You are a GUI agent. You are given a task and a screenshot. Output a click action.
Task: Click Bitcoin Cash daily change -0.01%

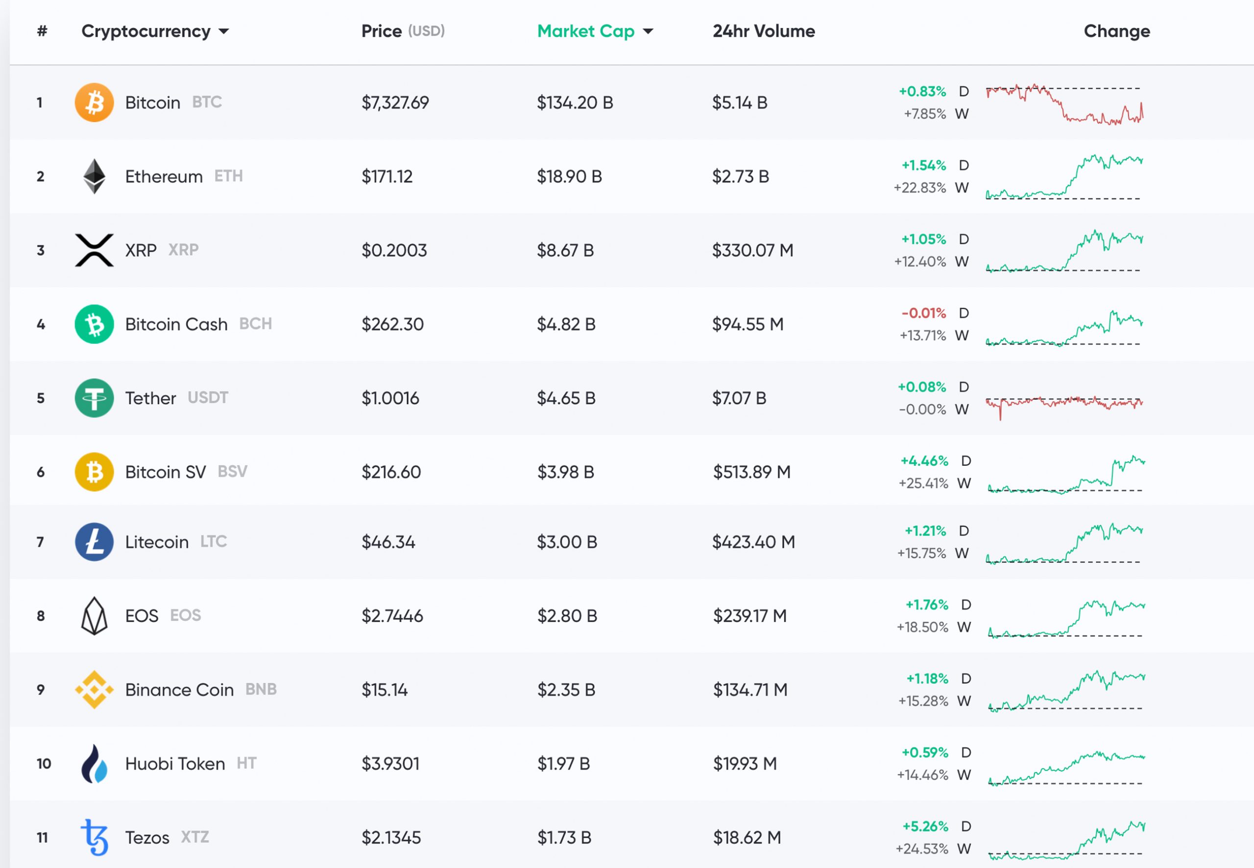[923, 313]
